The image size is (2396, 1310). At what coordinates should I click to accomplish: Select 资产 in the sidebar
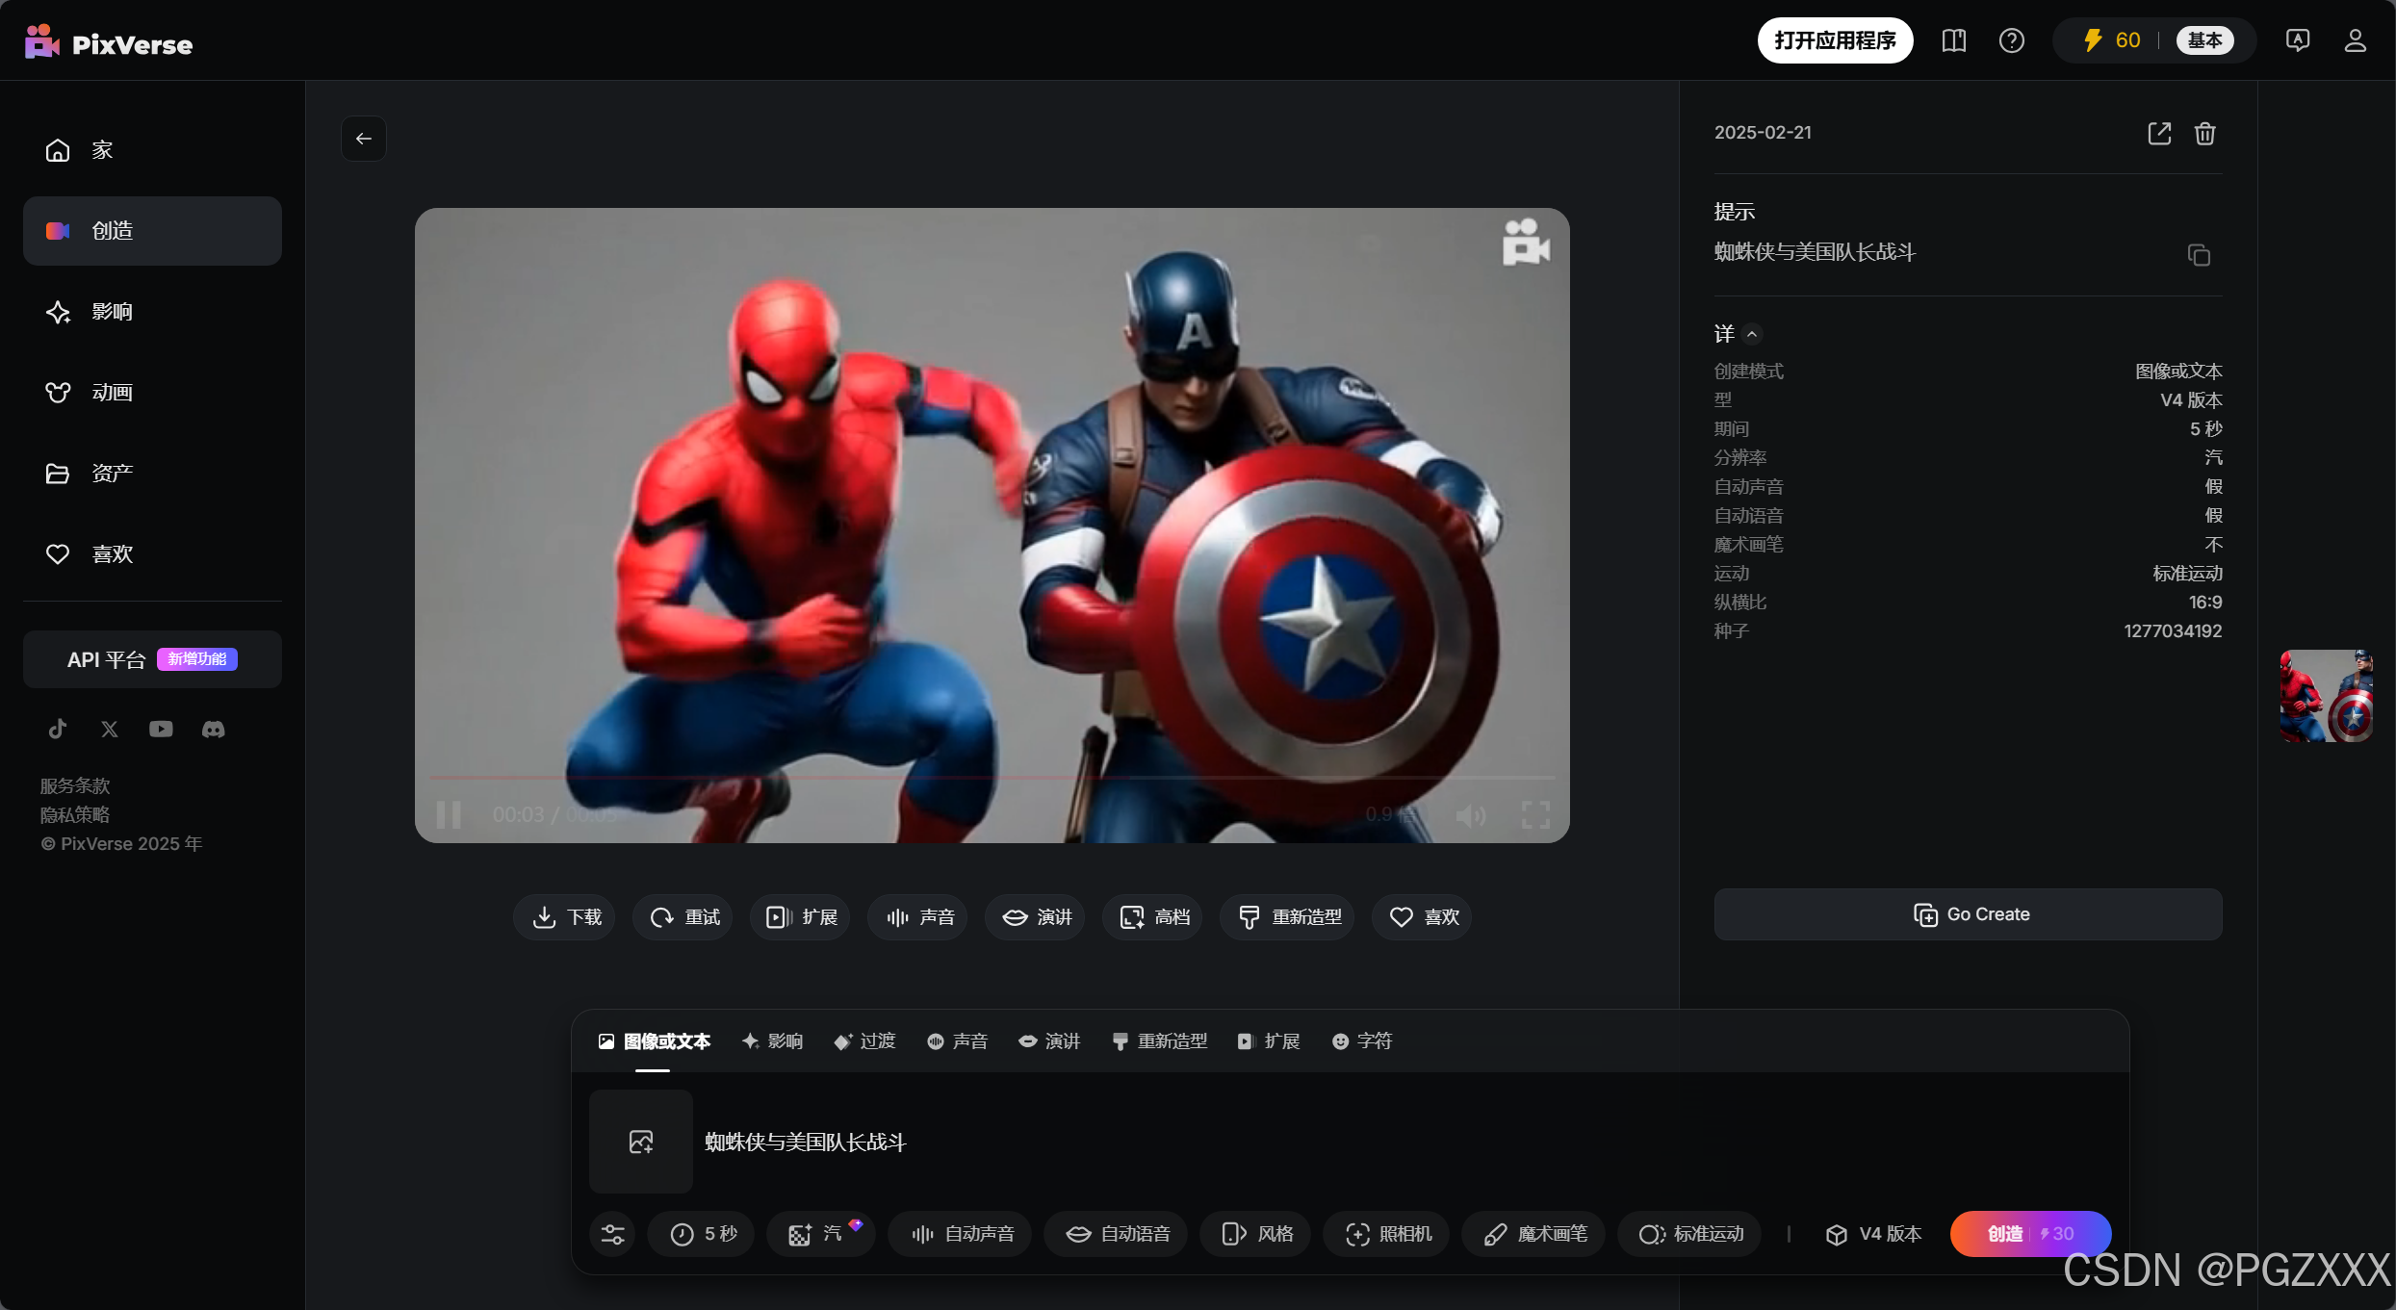click(112, 474)
